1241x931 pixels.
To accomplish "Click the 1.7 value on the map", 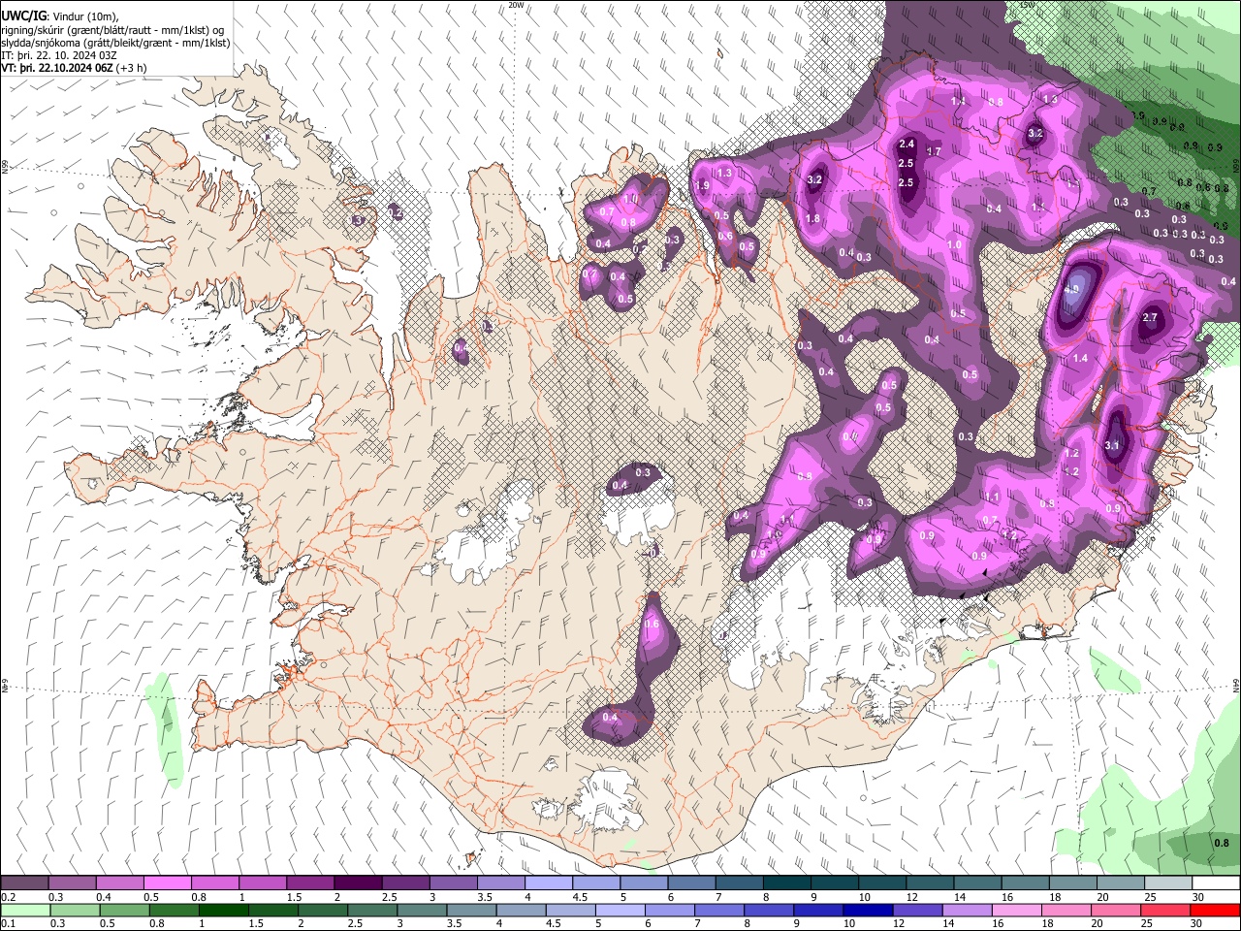I will tap(934, 151).
